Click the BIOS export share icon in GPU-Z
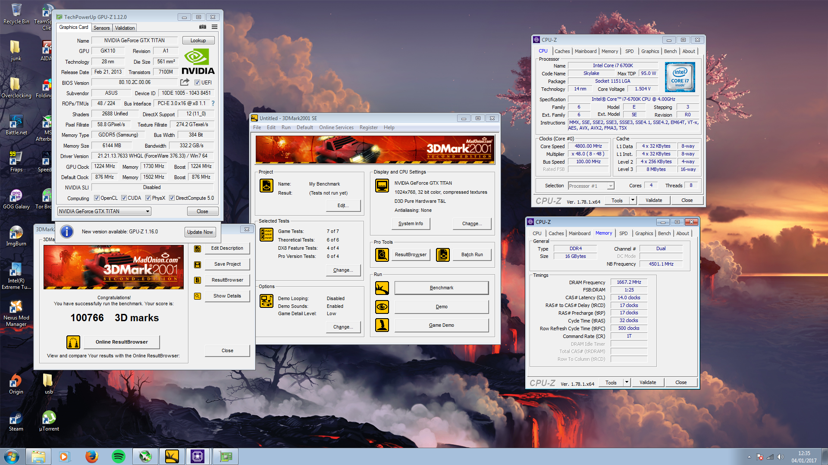 185,82
